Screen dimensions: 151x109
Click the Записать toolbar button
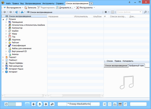pyautogui.click(x=30, y=8)
